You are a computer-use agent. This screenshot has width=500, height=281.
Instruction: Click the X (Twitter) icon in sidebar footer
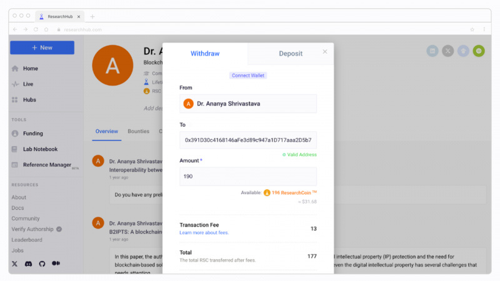pos(14,264)
